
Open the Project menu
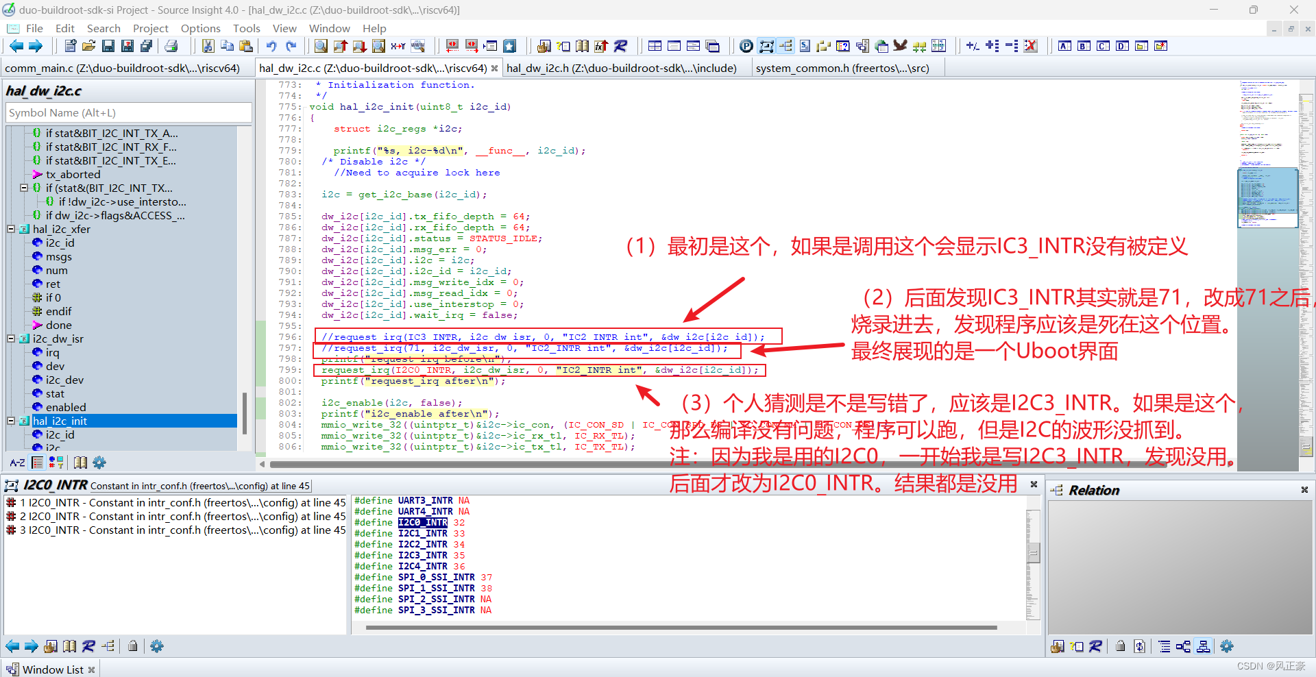click(151, 28)
